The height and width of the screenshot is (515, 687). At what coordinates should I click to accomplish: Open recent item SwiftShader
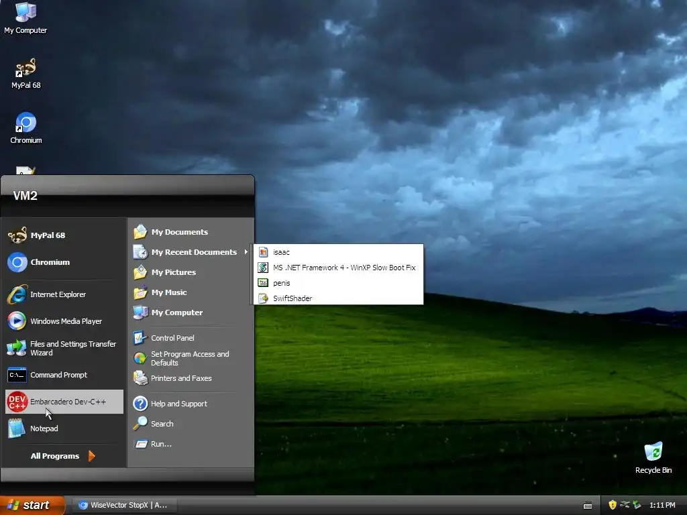(x=338, y=298)
